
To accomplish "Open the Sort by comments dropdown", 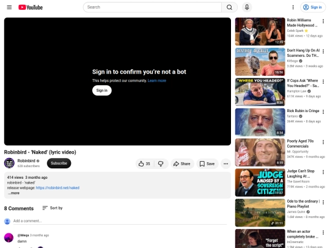I will tap(53, 208).
